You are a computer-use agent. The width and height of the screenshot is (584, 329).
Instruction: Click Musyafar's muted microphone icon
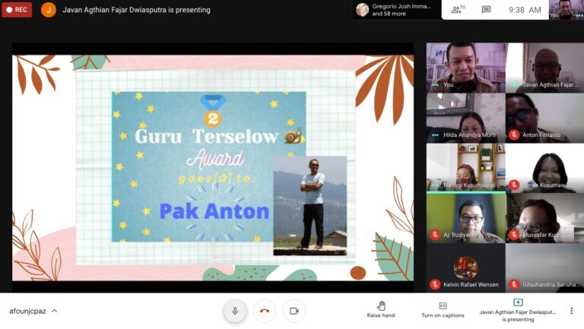pyautogui.click(x=514, y=235)
